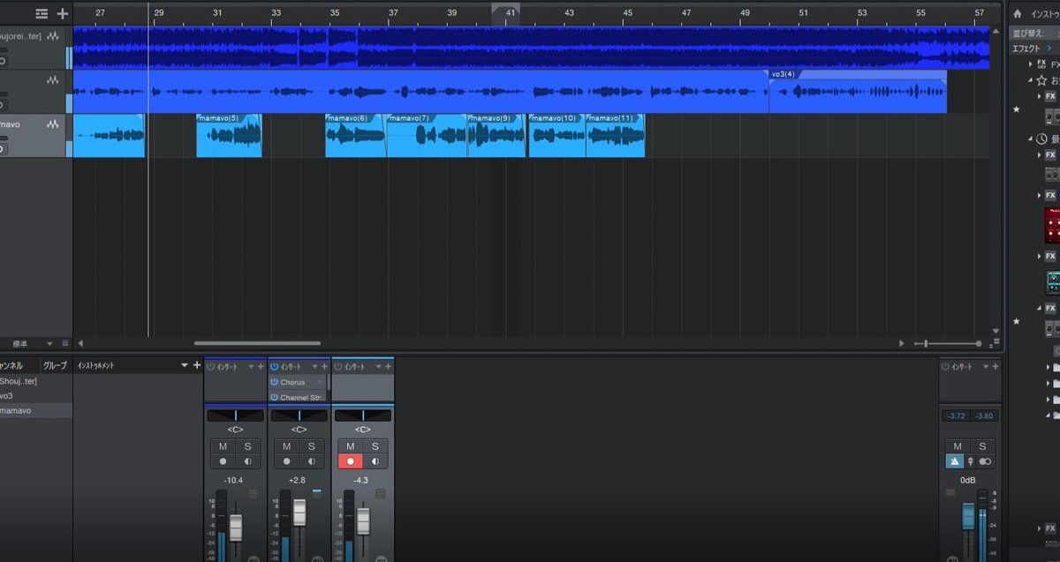Open the Chorus insert dropdown arrow
Viewport: 1060px width, 562px height.
(320, 382)
